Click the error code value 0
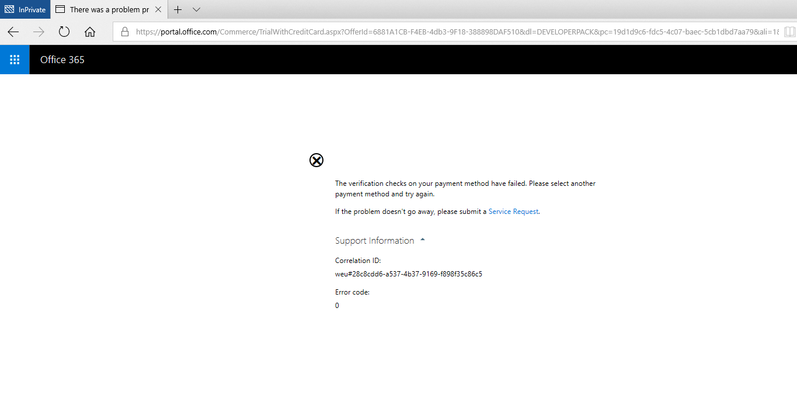Screen dimensions: 797x405 (337, 306)
